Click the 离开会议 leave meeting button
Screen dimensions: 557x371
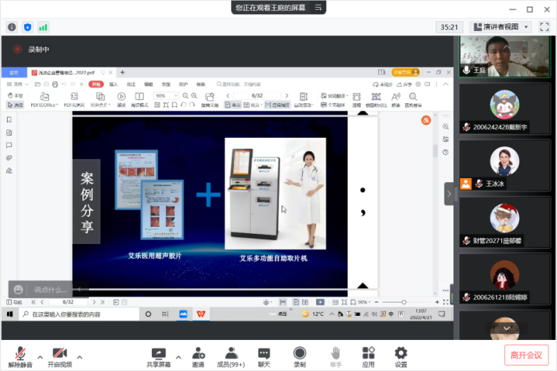tap(526, 355)
